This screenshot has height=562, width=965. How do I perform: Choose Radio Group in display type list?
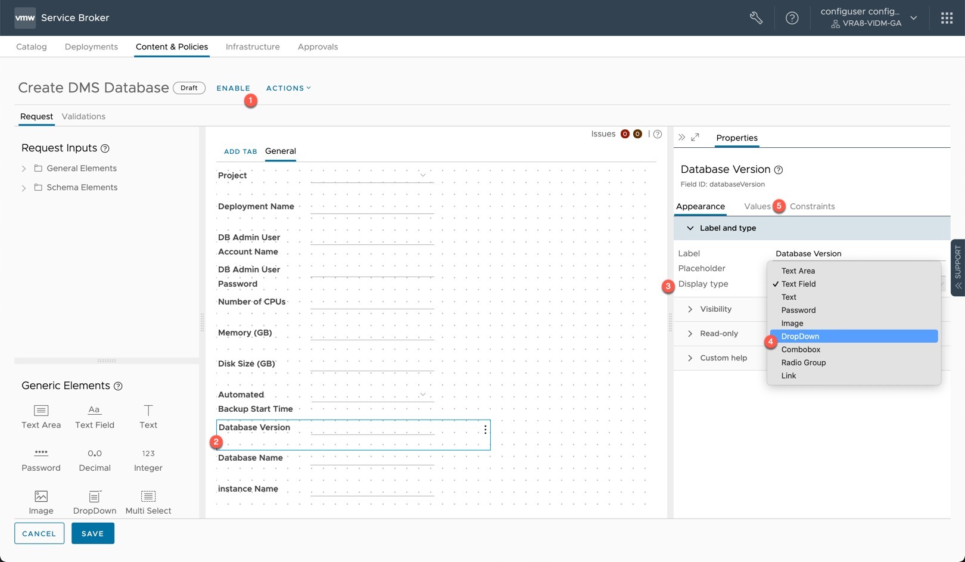(x=854, y=362)
